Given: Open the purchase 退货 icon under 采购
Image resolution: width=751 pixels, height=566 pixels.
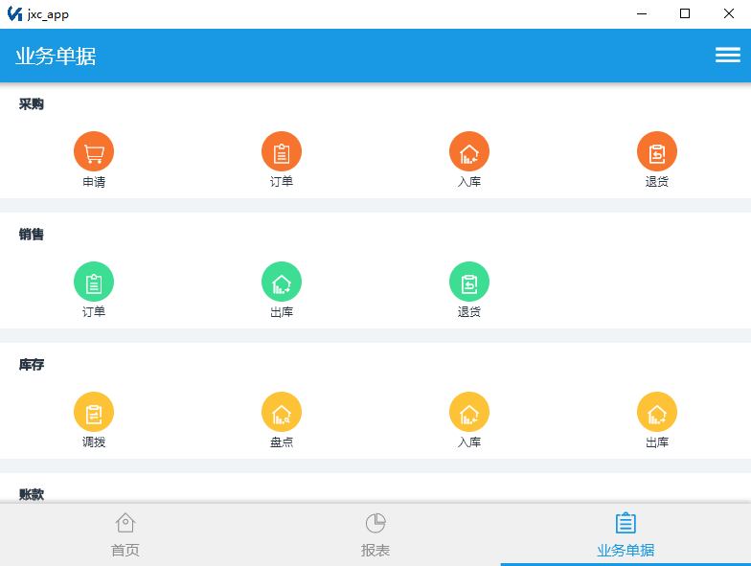Looking at the screenshot, I should click(x=657, y=151).
